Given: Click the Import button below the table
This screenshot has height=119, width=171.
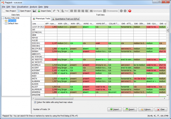Looking at the screenshot, I should pos(115,109).
